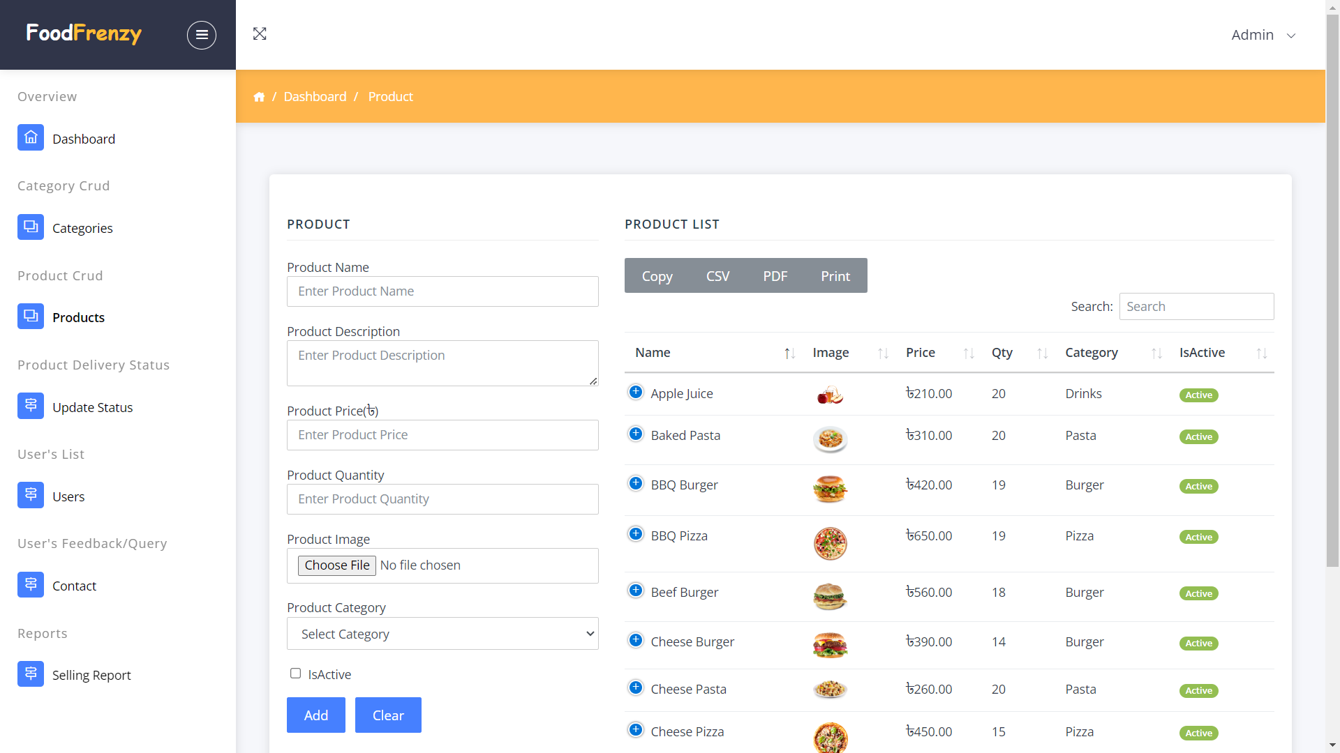The image size is (1340, 753).
Task: Go to Dashboard via breadcrumb link
Action: pos(315,96)
